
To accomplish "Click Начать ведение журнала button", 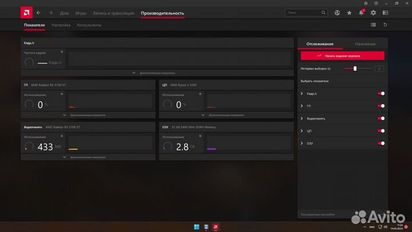I will point(343,56).
